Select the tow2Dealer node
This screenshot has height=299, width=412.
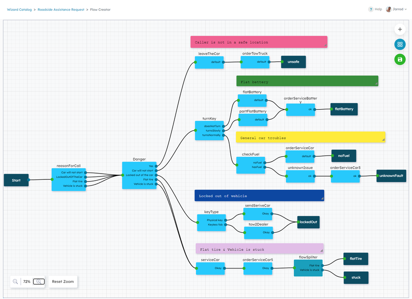pyautogui.click(x=258, y=233)
